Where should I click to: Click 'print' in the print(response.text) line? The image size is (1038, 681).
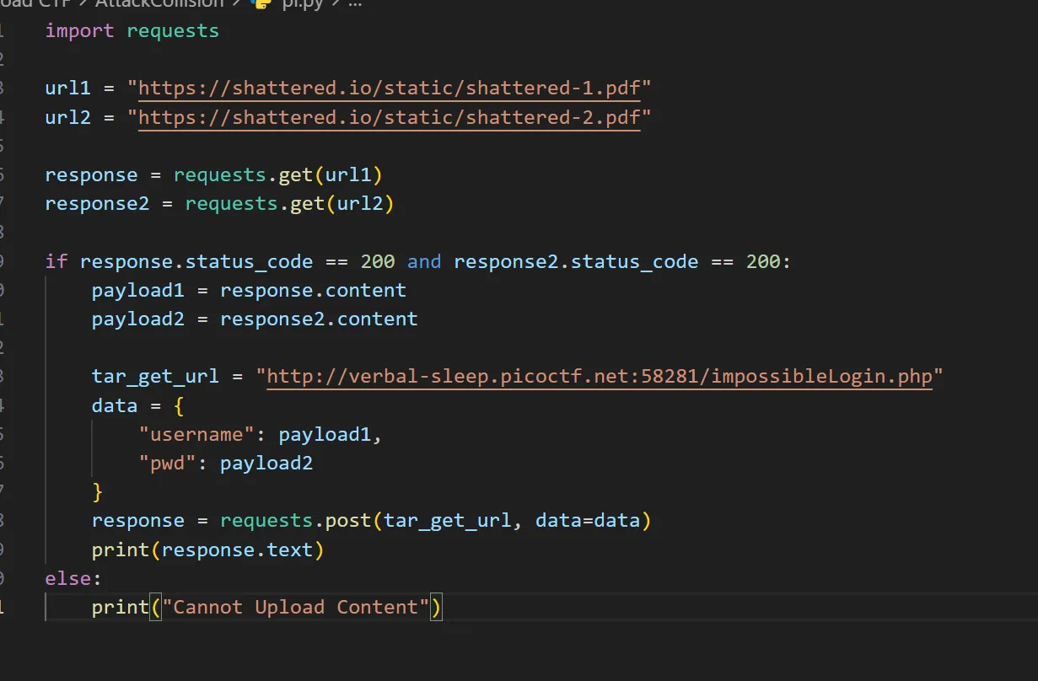point(121,550)
